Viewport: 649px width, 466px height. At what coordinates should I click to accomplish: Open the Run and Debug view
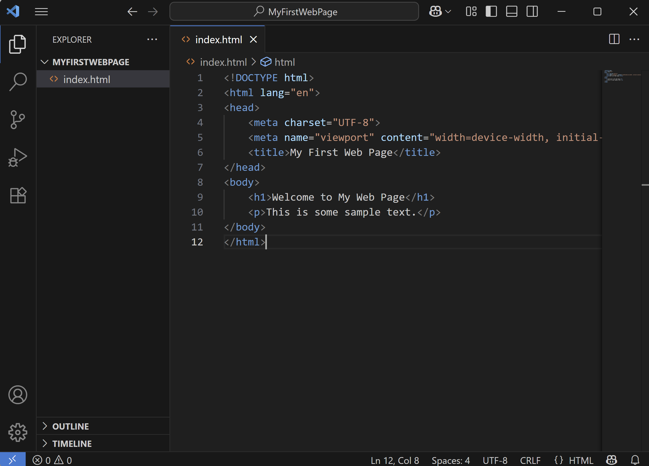click(18, 157)
